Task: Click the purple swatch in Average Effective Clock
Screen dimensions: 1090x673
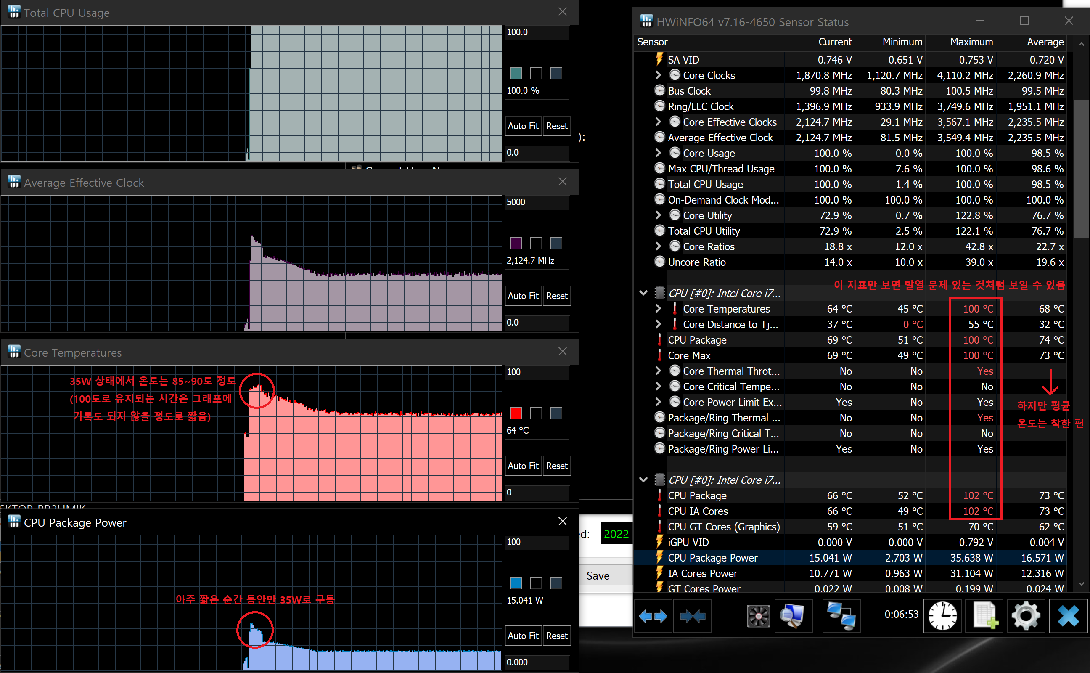Action: pyautogui.click(x=516, y=243)
